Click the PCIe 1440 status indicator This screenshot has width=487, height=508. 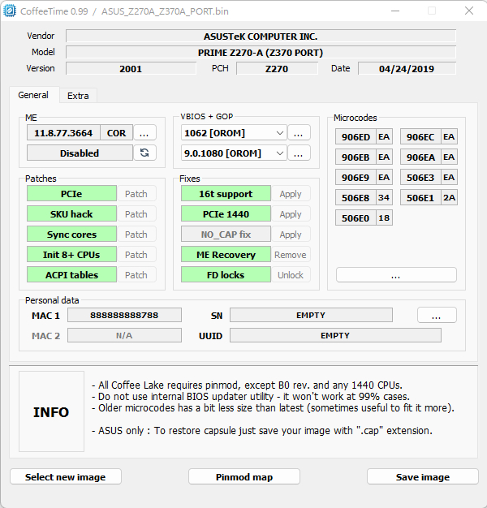pos(226,213)
